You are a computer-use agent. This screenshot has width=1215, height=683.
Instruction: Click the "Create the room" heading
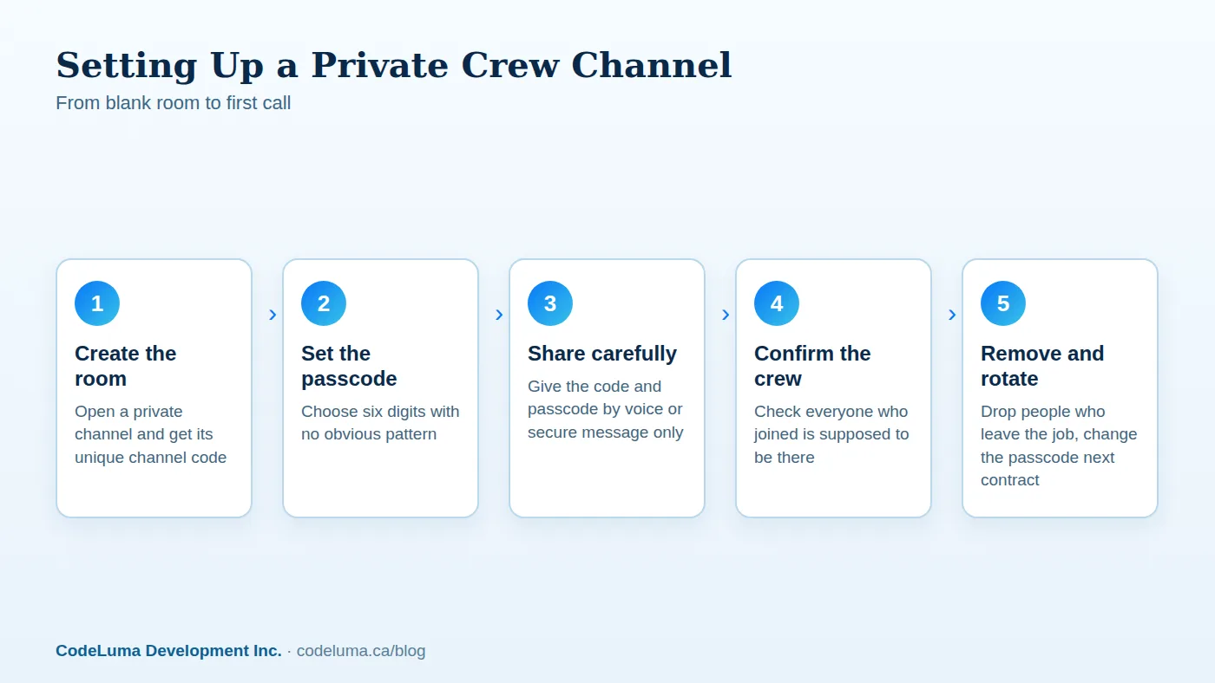click(126, 366)
